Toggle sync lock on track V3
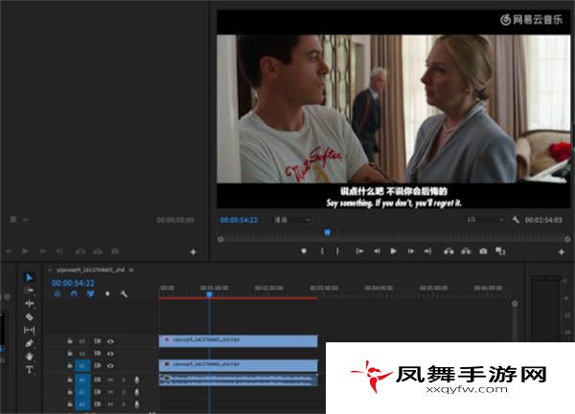575x414 pixels. tap(97, 340)
